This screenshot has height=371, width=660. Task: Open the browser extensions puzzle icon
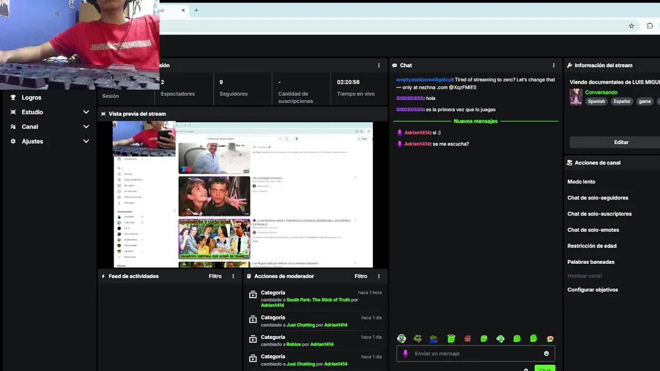tap(650, 26)
